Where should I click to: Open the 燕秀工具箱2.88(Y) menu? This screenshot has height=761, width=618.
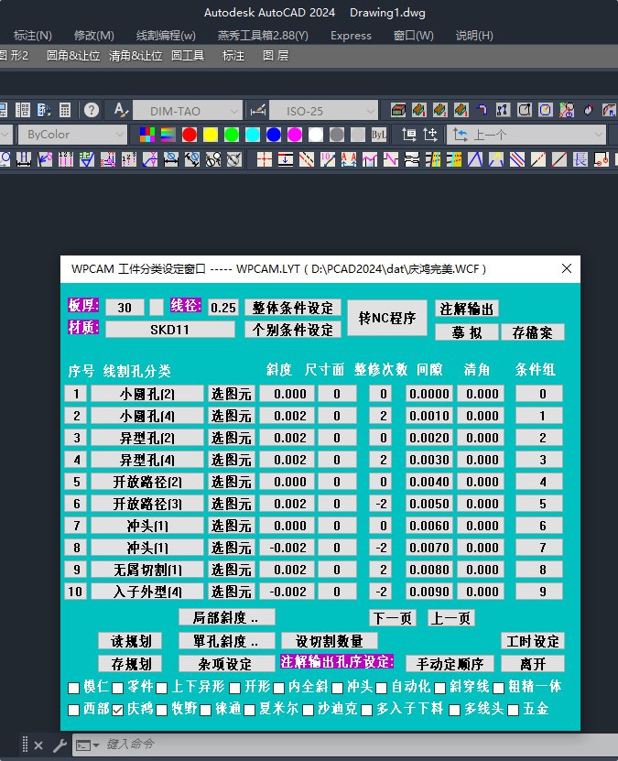tap(263, 36)
